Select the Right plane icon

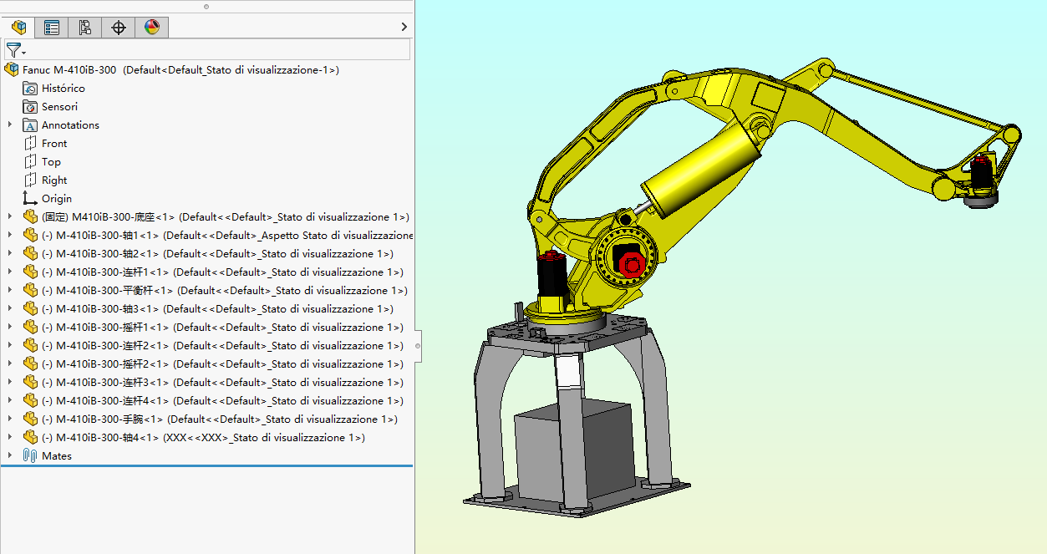(x=30, y=180)
